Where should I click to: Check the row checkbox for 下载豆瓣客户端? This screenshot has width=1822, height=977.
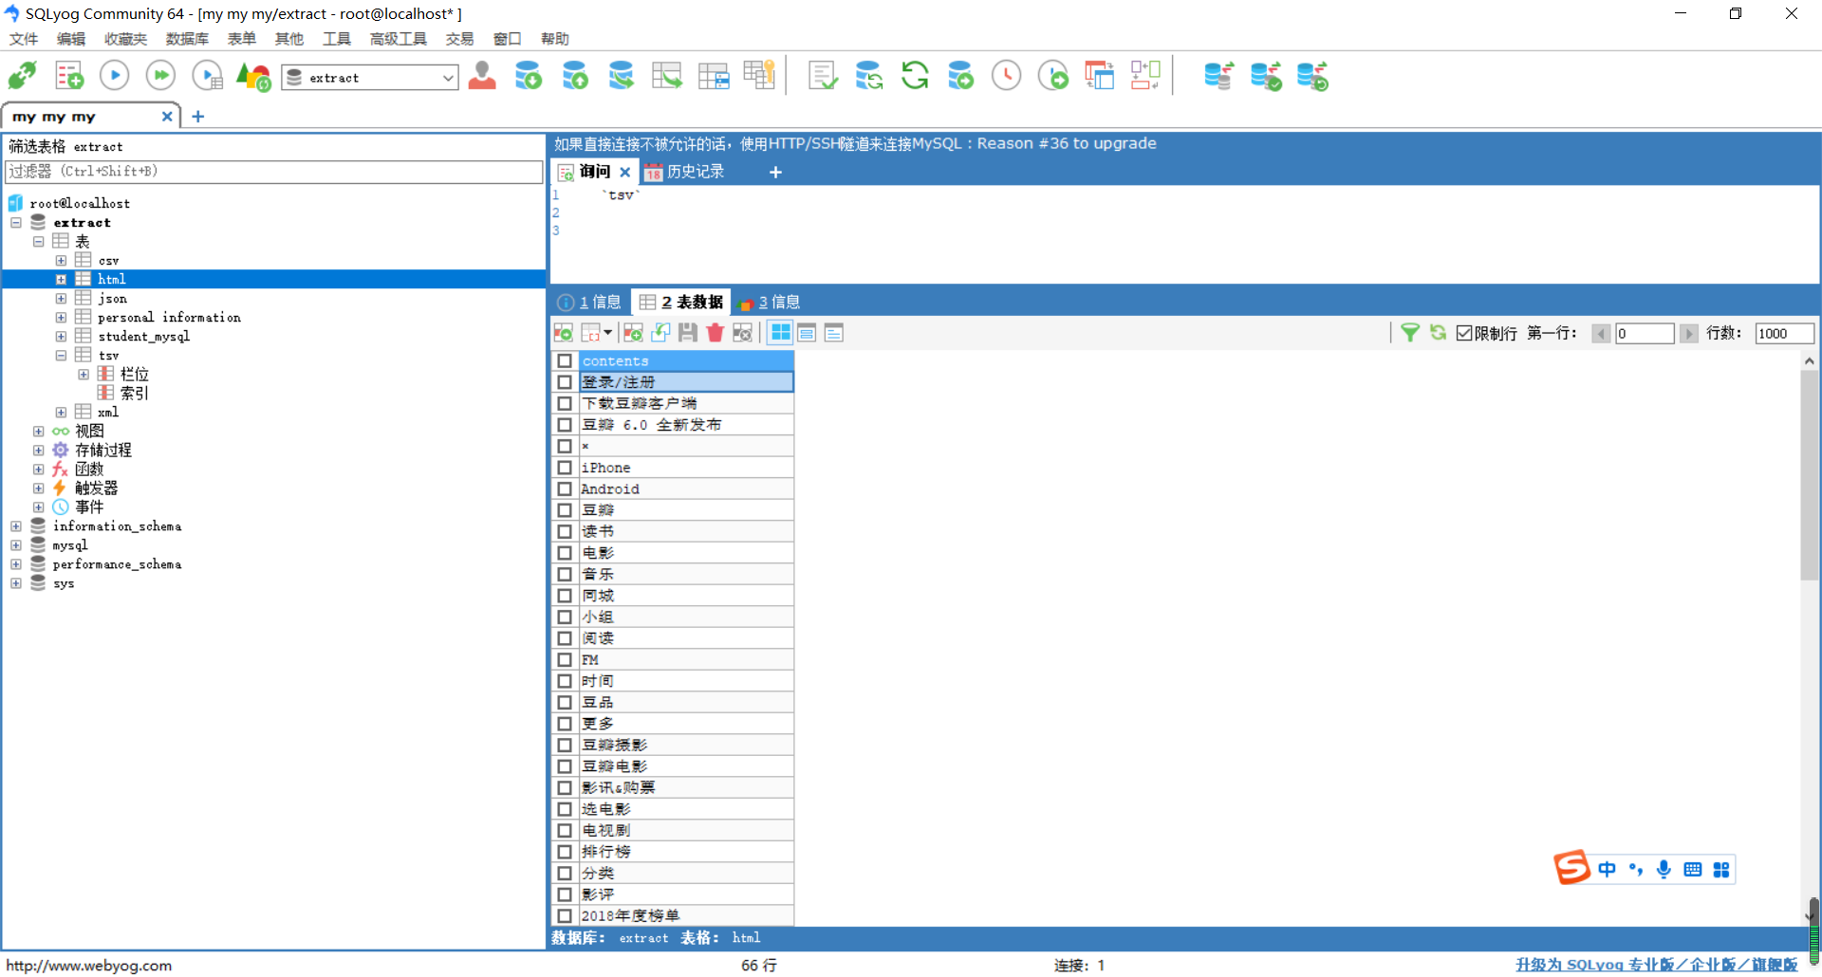point(565,403)
